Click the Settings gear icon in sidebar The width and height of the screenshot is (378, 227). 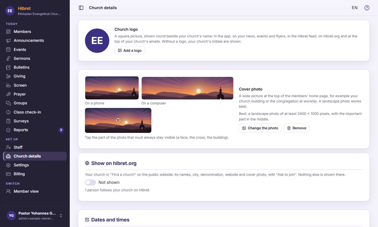click(8, 165)
